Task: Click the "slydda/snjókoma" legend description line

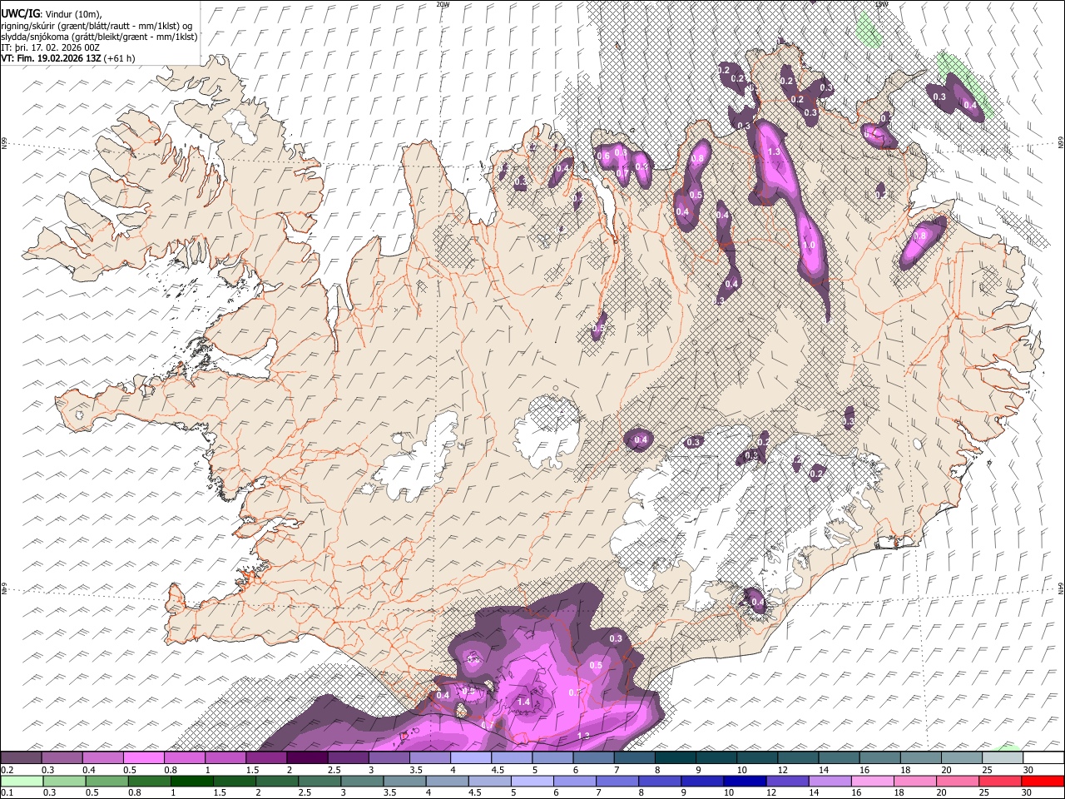Action: pos(99,36)
